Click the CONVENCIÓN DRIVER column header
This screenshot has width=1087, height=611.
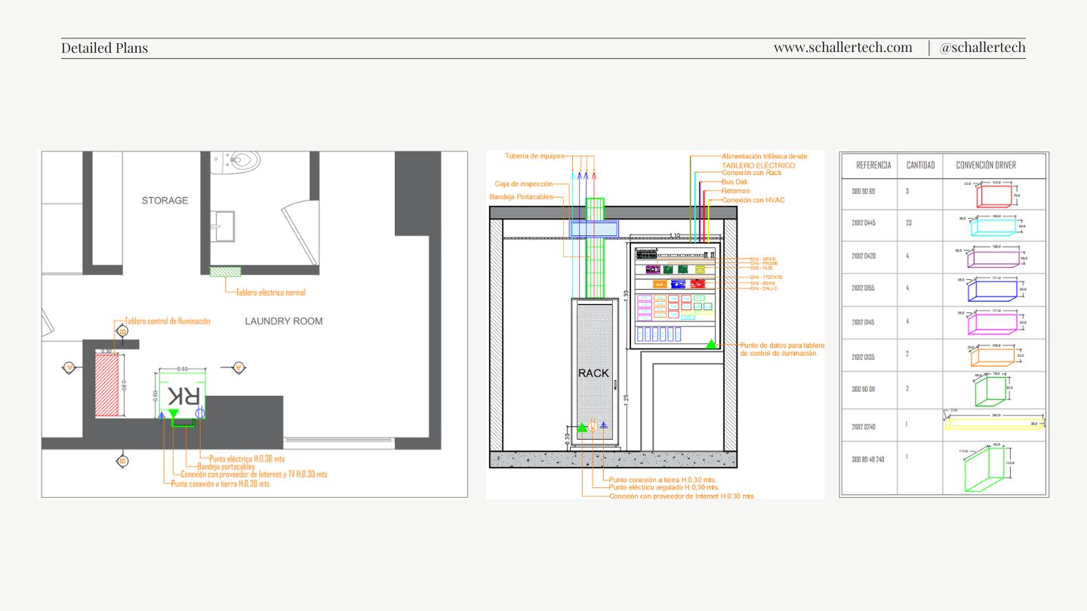pos(986,165)
